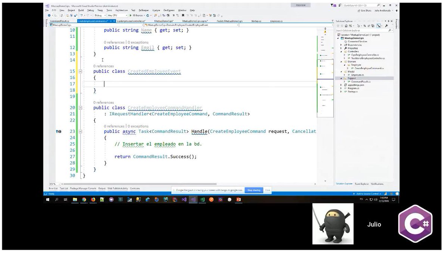Viewport: 448px width, 253px height.
Task: Toggle Show All Files in Solution Explorer
Action: (373, 26)
